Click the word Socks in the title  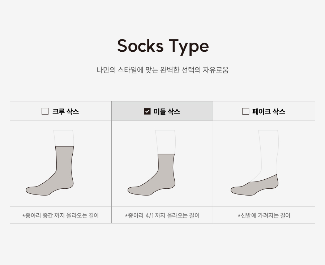140,46
